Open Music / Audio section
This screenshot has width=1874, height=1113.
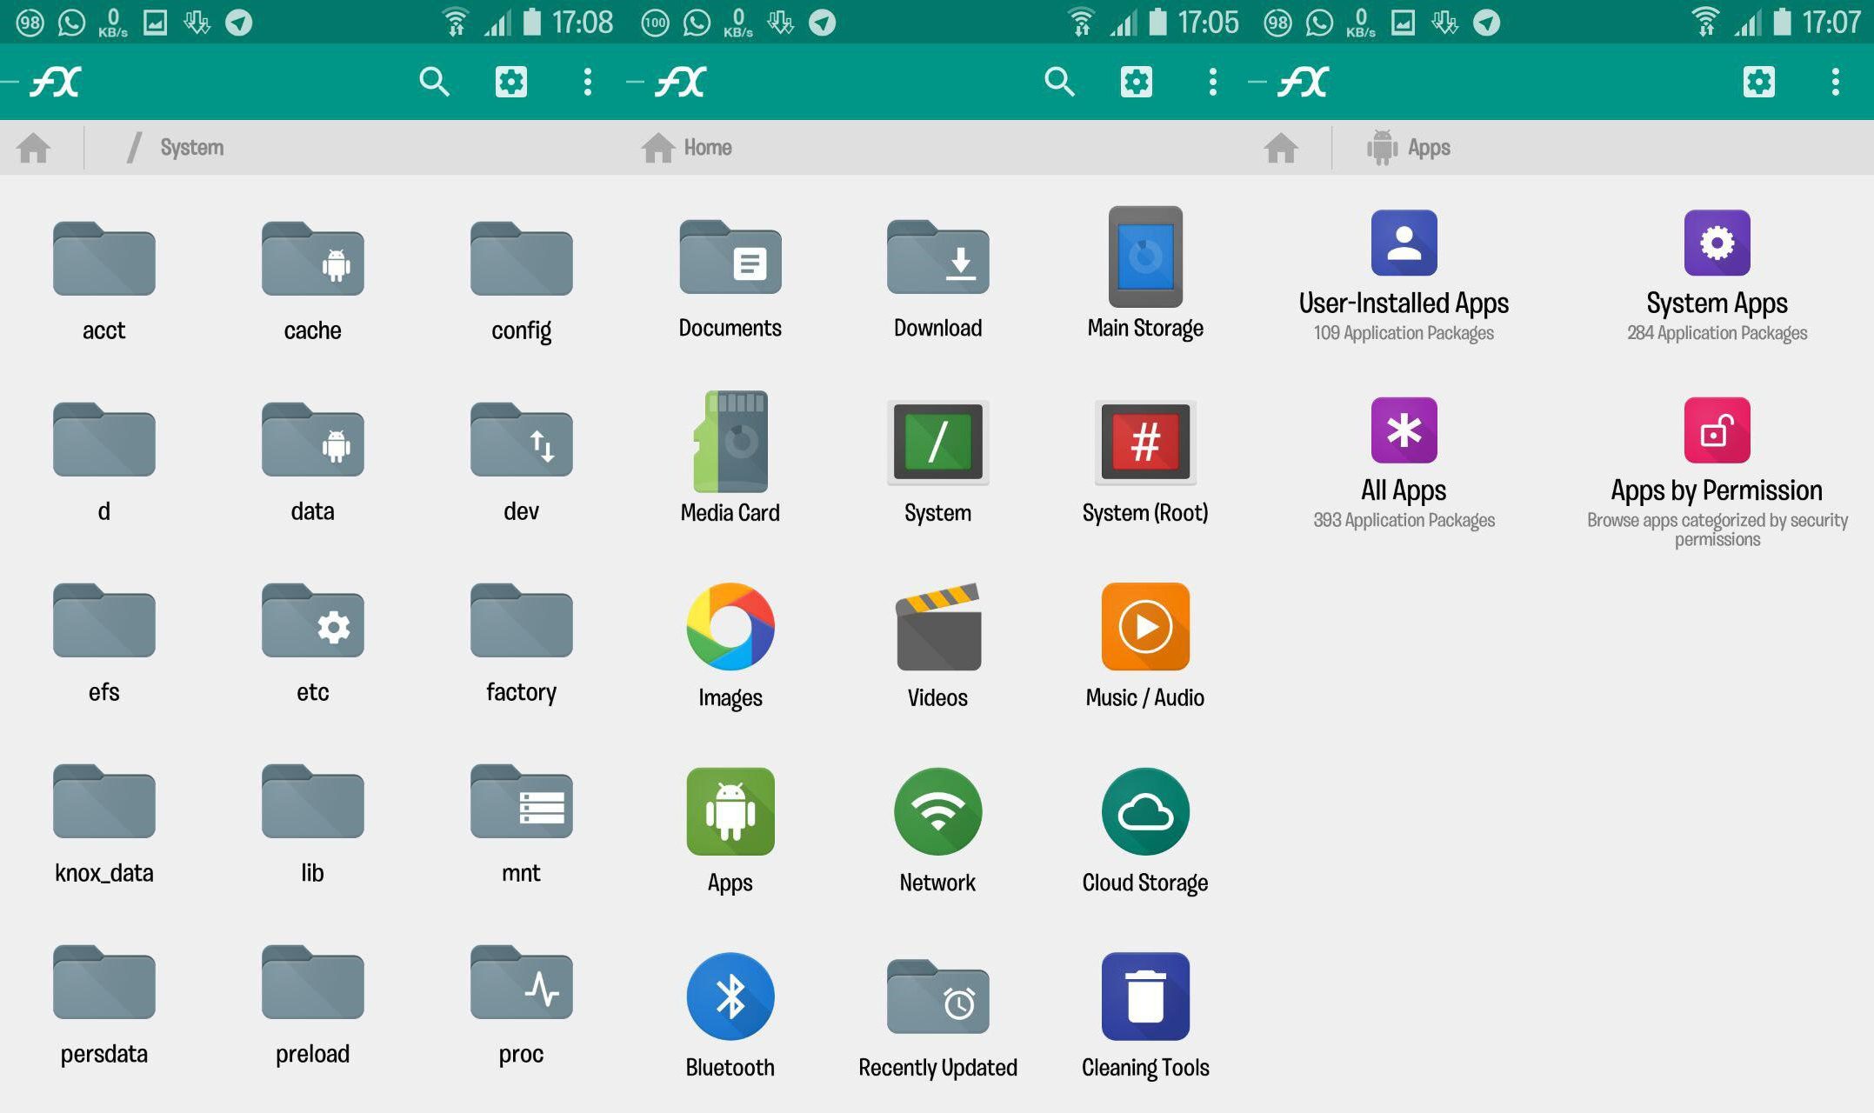(x=1145, y=626)
